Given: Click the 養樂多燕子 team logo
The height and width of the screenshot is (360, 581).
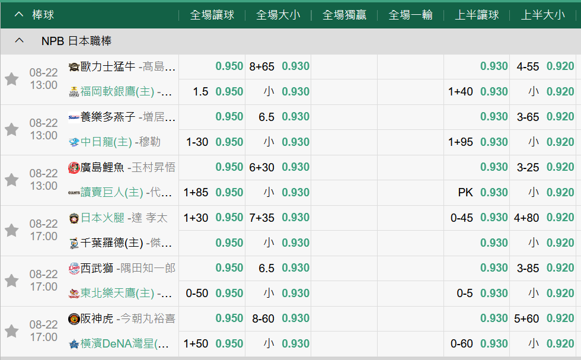Looking at the screenshot, I should click(x=74, y=117).
